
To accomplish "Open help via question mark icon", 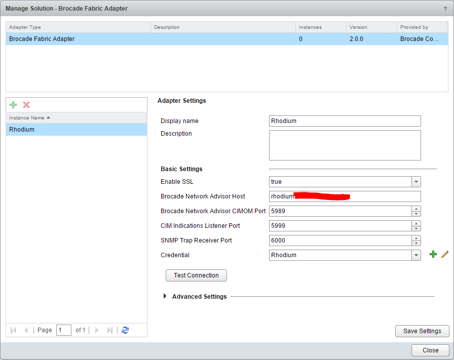I will tap(445, 9).
